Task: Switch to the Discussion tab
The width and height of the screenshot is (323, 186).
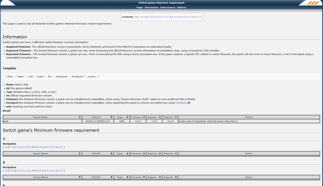Action: coord(151,8)
